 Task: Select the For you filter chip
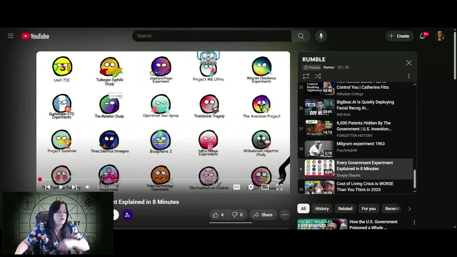click(x=369, y=208)
